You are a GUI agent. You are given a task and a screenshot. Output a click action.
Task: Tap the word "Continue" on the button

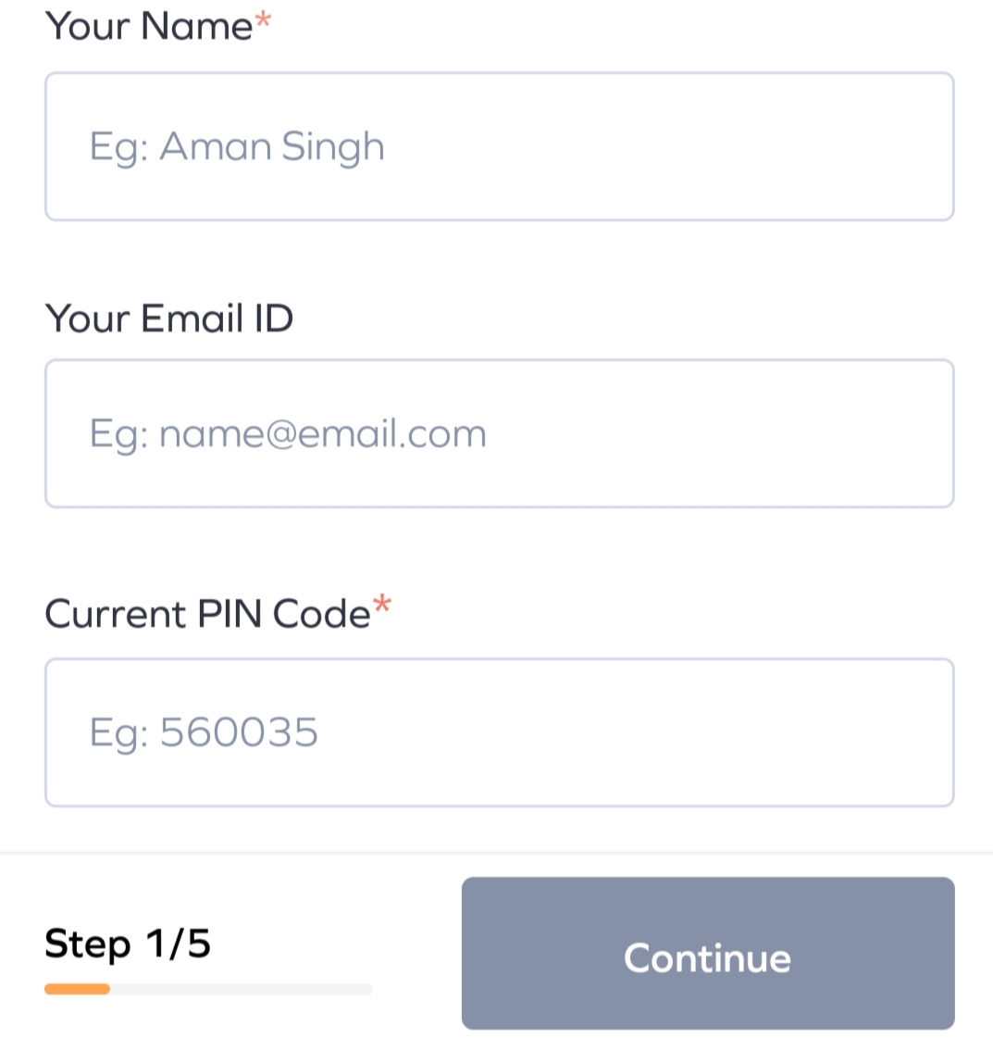coord(707,957)
